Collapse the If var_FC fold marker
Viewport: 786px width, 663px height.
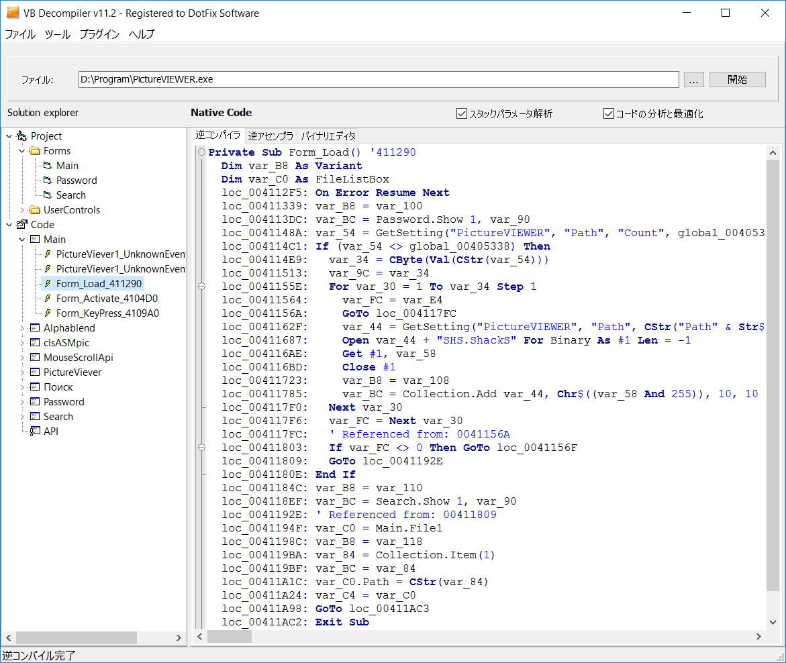coord(201,447)
